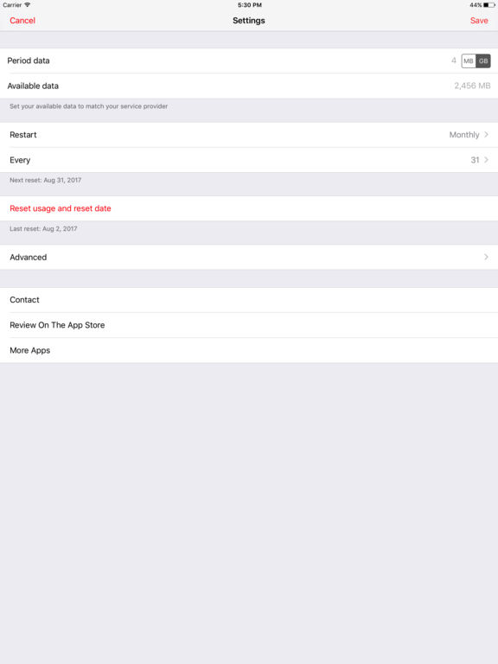Edit the Period data value field
Viewport: 498px width, 664px height.
(x=454, y=61)
